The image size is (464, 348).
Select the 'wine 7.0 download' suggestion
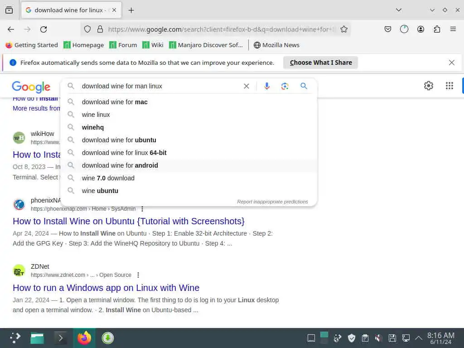(x=189, y=178)
